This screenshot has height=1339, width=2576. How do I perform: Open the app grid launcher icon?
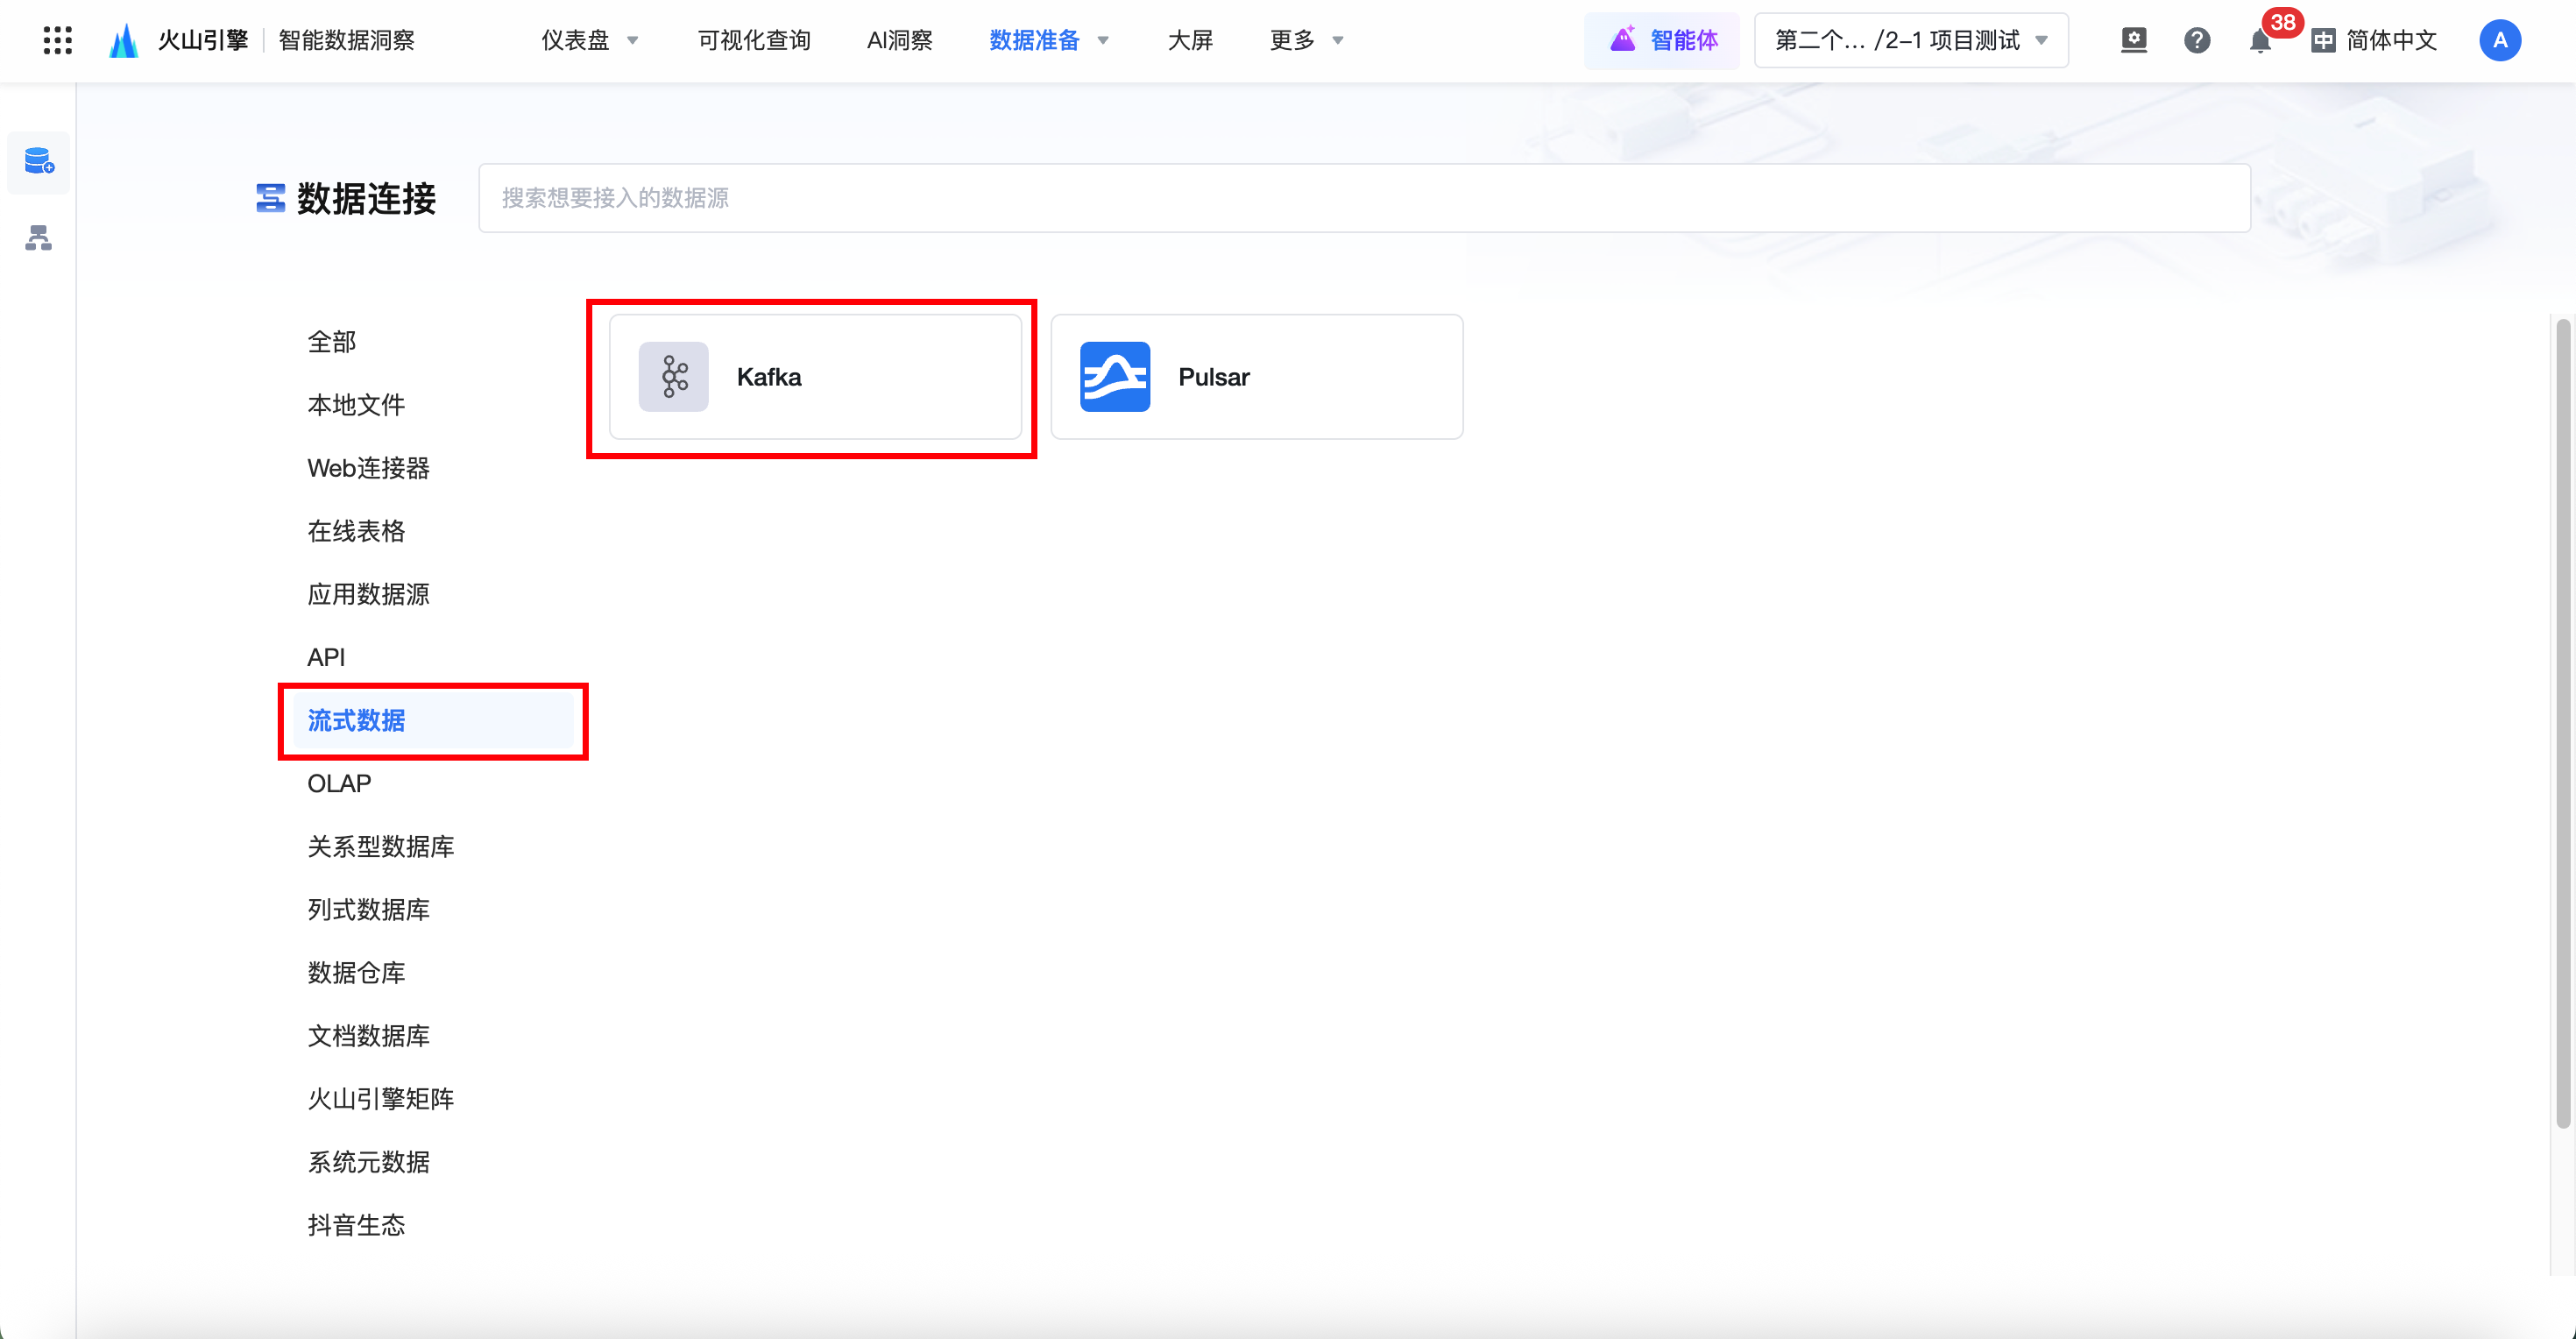[x=57, y=40]
